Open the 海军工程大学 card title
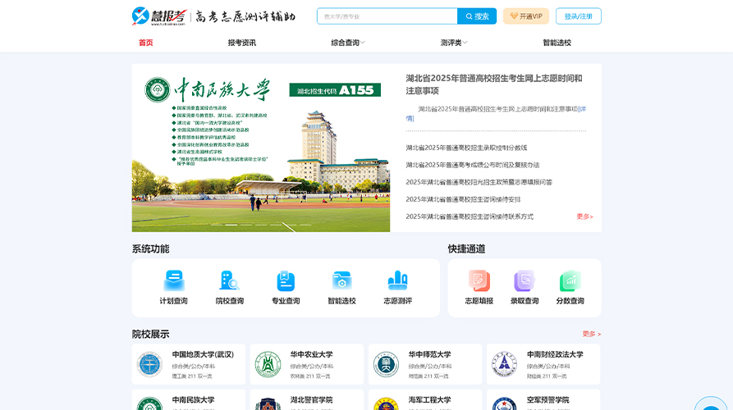Image resolution: width=733 pixels, height=410 pixels. click(429, 399)
